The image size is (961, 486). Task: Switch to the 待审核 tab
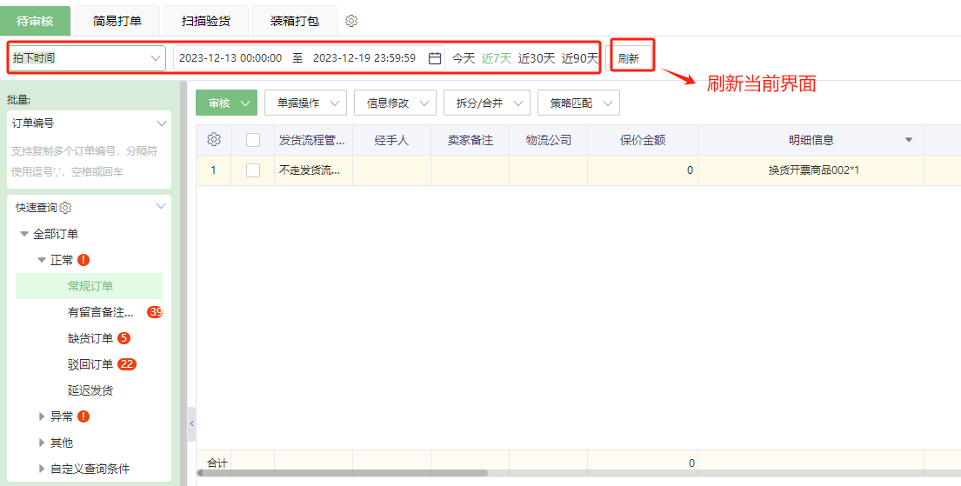pyautogui.click(x=35, y=21)
